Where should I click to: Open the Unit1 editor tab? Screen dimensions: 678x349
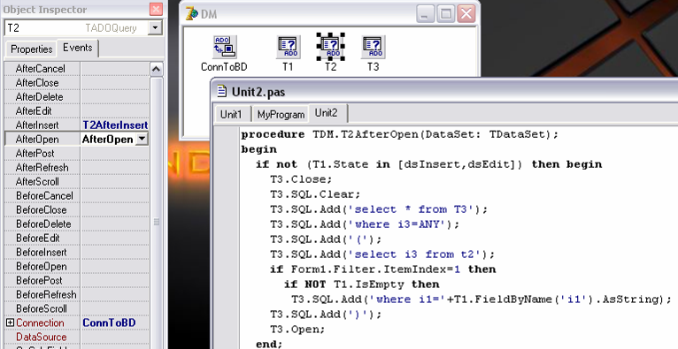(x=231, y=114)
